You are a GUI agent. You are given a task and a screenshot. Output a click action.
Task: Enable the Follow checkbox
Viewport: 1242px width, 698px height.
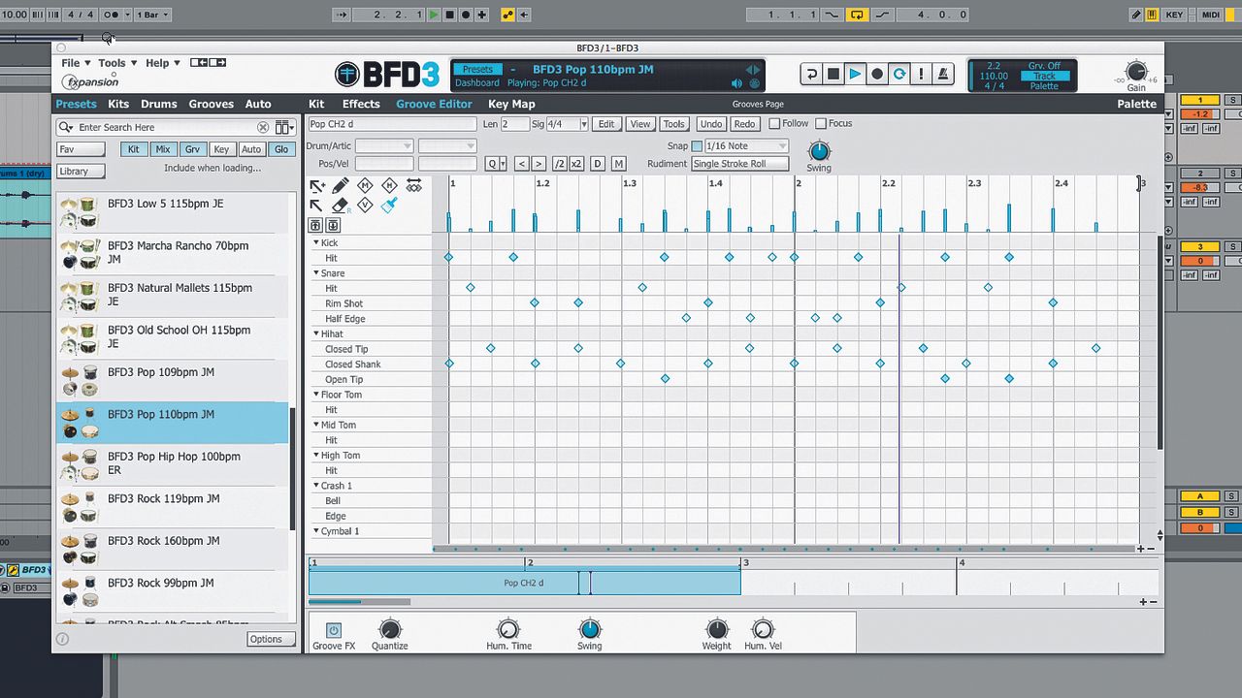point(774,124)
